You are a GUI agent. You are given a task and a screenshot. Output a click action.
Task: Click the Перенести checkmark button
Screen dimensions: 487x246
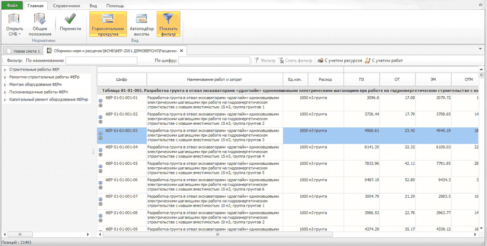point(71,22)
